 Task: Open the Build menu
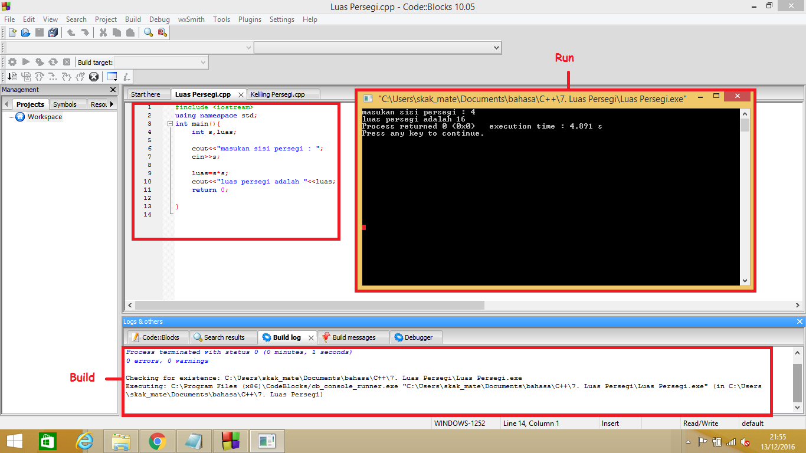tap(133, 19)
